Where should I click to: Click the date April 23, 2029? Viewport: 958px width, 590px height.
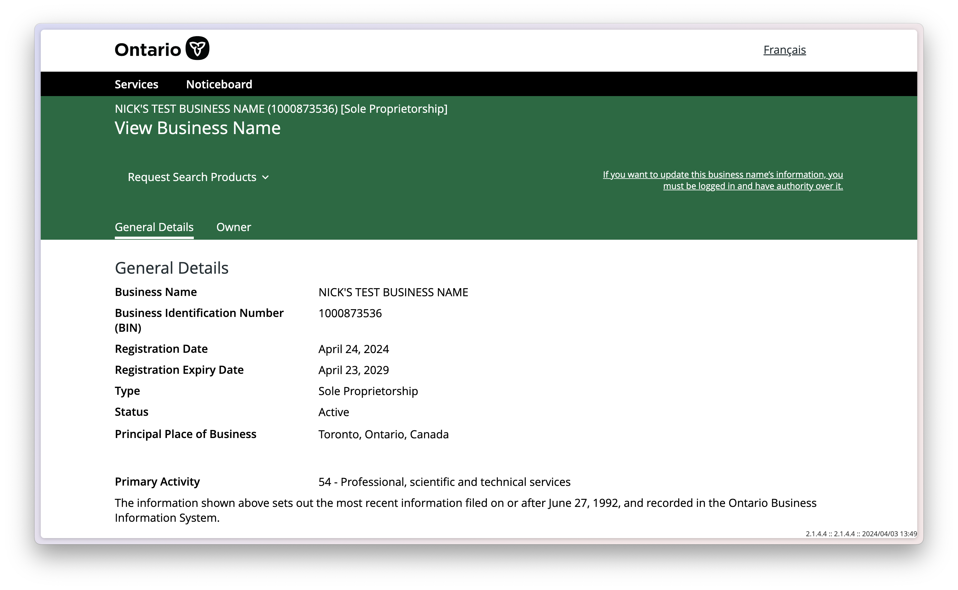pyautogui.click(x=353, y=370)
